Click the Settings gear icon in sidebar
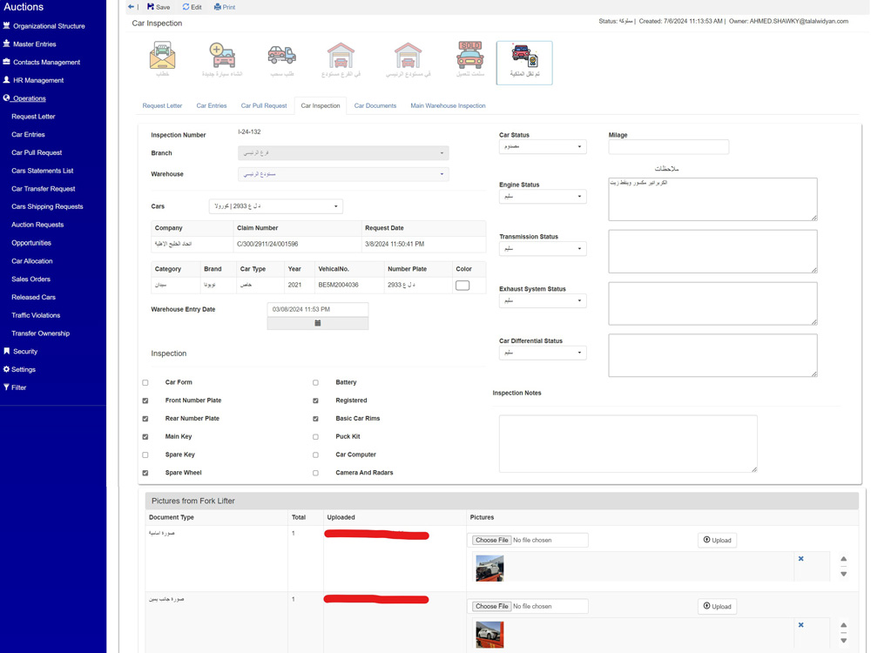The width and height of the screenshot is (871, 653). [6, 369]
